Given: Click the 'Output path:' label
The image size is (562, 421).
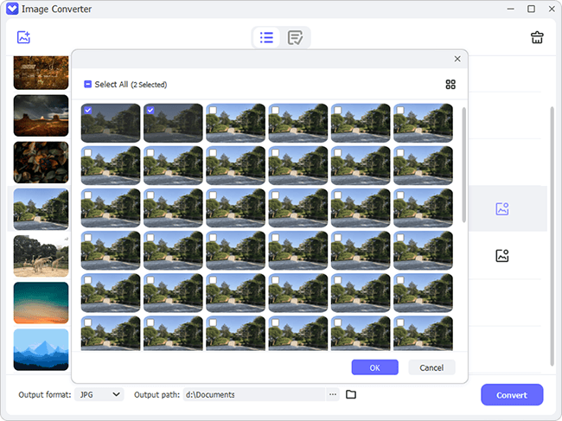Looking at the screenshot, I should 157,394.
